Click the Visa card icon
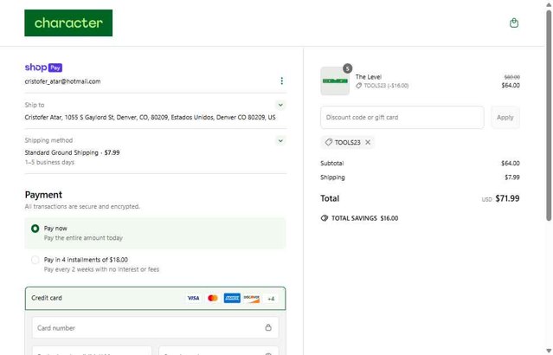This screenshot has height=355, width=553. (x=193, y=298)
